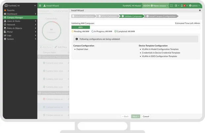This screenshot has width=205, height=133.
Task: Click the Back button
Action: 125,116
